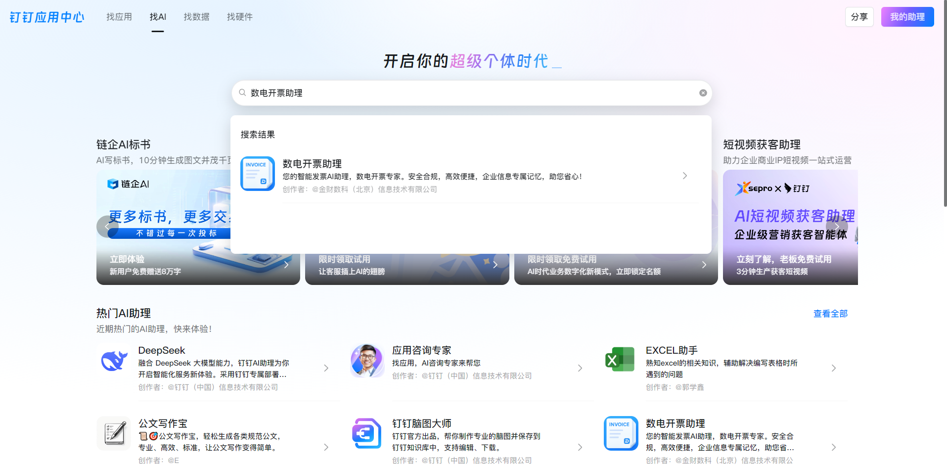Click the Sepro × 钉钉 logo on banner
Viewport: 947px width, 467px height.
(772, 188)
